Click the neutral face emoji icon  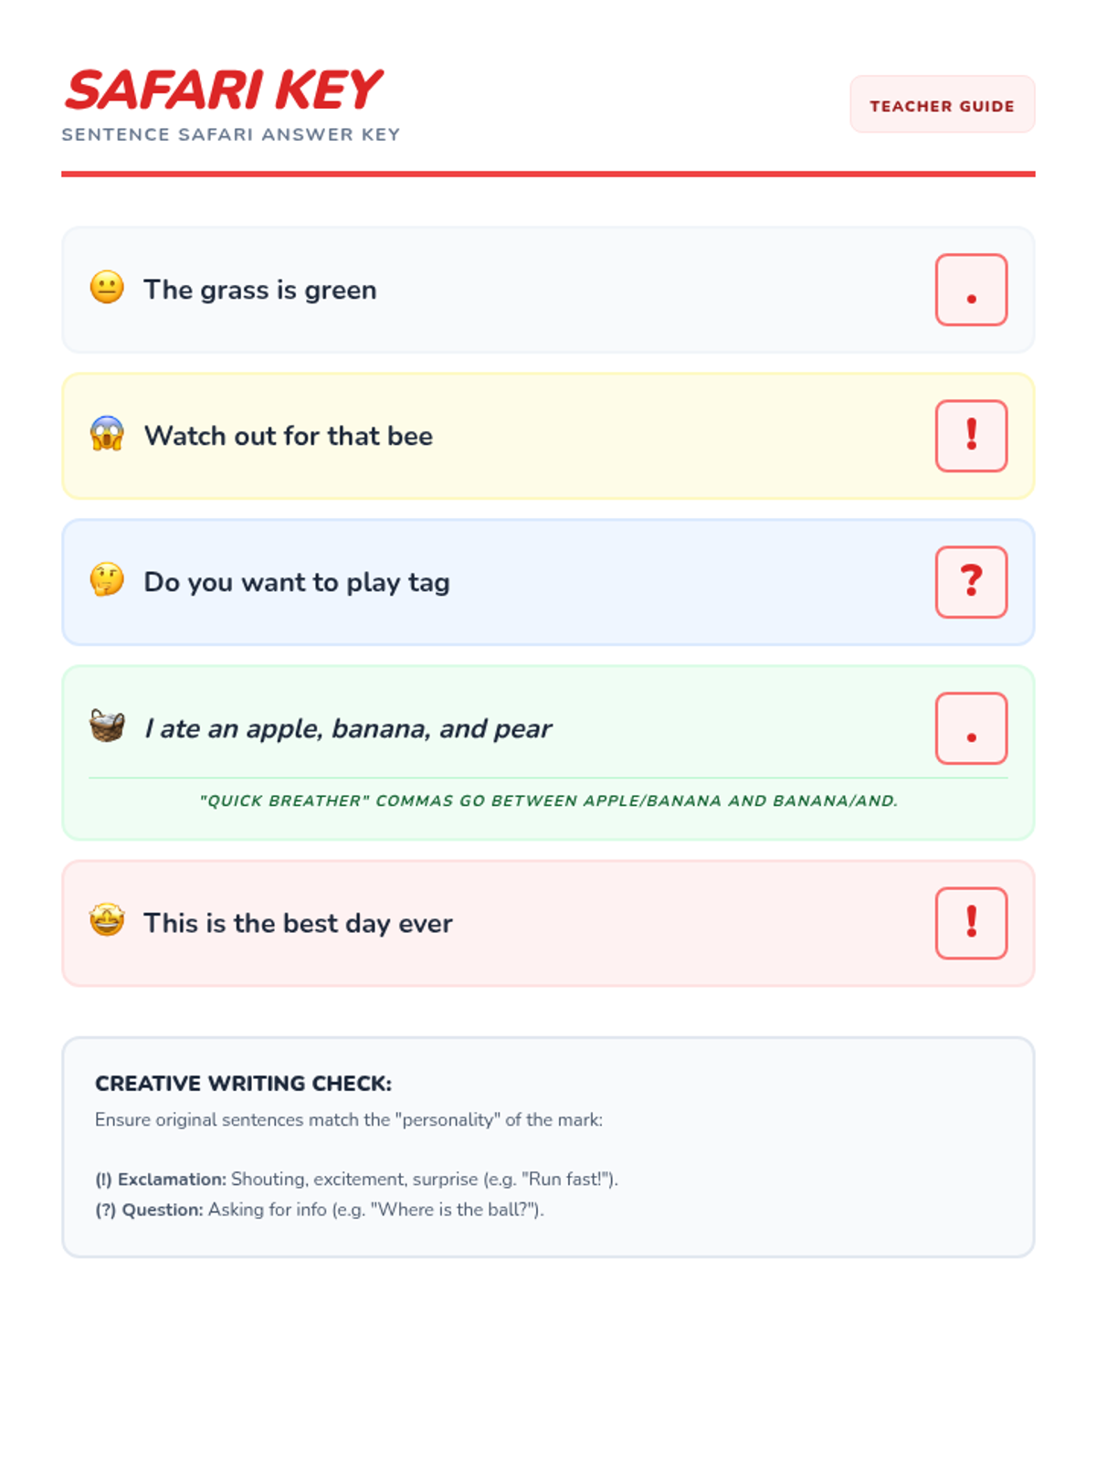tap(107, 288)
